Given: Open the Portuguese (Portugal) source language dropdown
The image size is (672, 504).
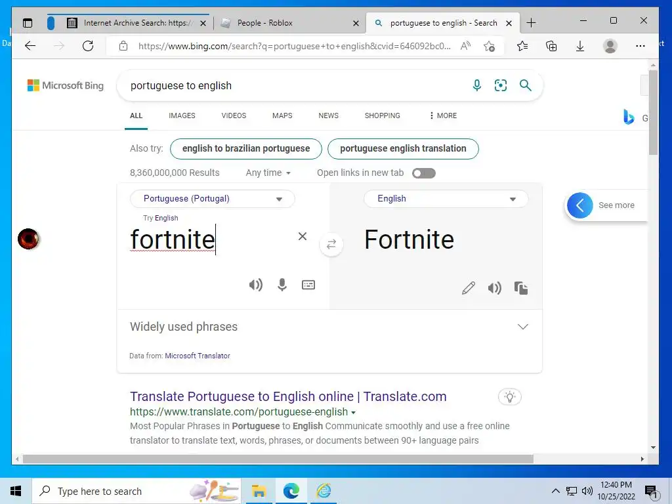Looking at the screenshot, I should [x=212, y=199].
